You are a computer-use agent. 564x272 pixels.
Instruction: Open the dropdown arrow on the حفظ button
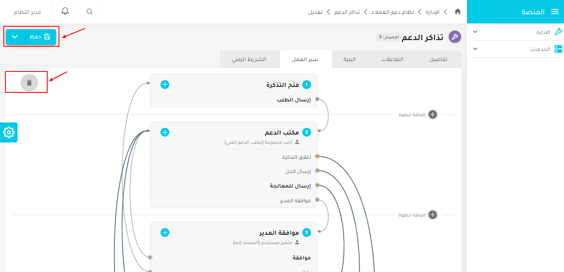click(15, 37)
